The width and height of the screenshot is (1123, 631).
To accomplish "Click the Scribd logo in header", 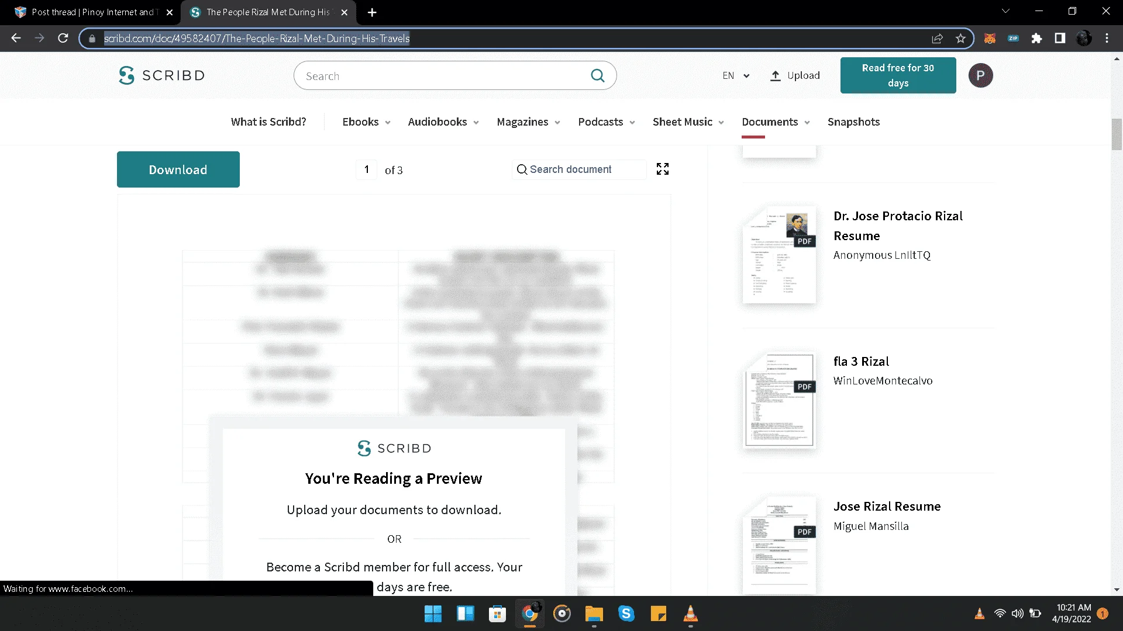I will [x=161, y=75].
